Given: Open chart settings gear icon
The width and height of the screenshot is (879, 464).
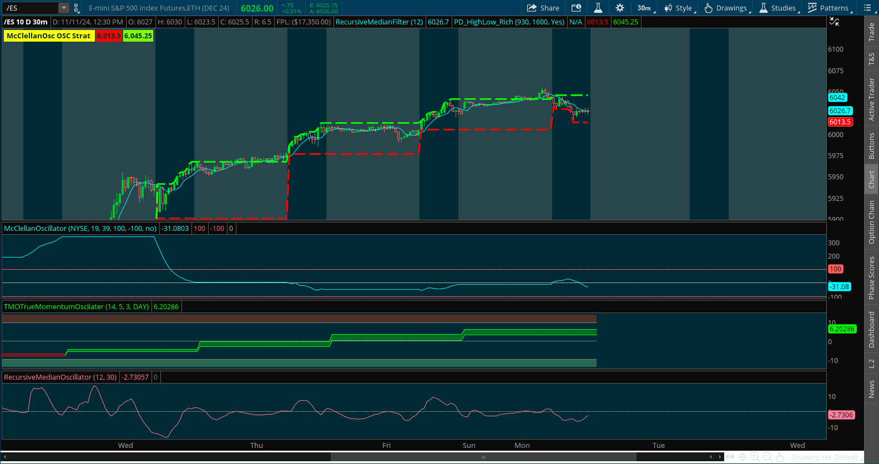Looking at the screenshot, I should pyautogui.click(x=620, y=8).
